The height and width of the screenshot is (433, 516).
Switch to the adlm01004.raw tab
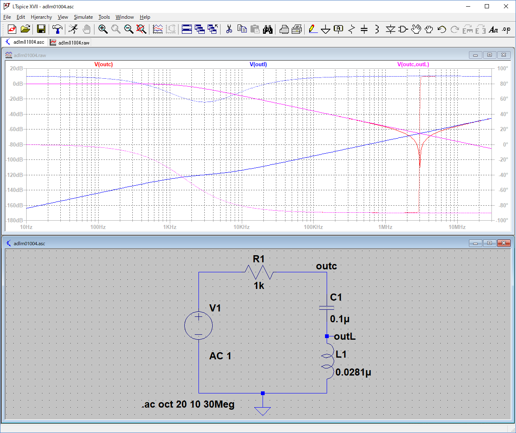pos(69,42)
